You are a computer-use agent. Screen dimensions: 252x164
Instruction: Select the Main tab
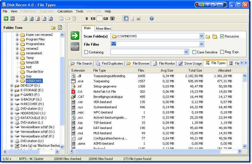87,28
